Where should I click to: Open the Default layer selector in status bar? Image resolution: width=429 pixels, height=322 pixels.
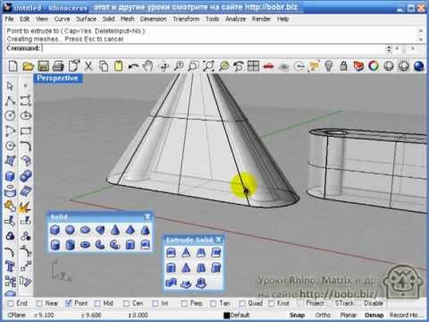[x=237, y=315]
